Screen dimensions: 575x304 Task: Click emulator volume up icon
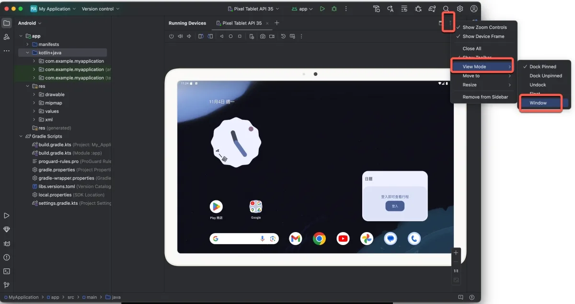click(x=181, y=36)
